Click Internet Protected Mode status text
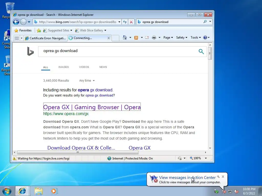The height and width of the screenshot is (196, 262). click(133, 158)
